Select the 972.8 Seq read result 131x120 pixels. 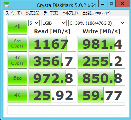[52, 78]
